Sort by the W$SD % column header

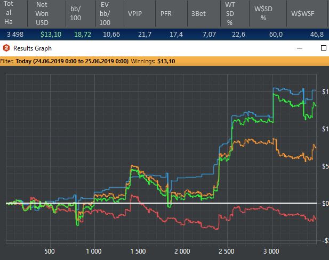(268, 13)
